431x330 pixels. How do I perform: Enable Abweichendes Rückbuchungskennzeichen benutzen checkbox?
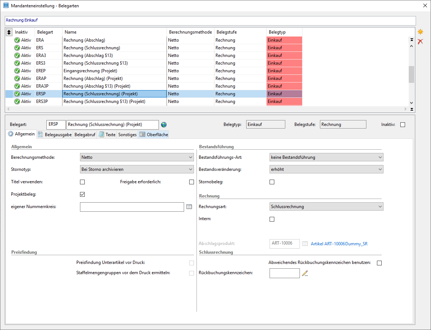pyautogui.click(x=379, y=263)
